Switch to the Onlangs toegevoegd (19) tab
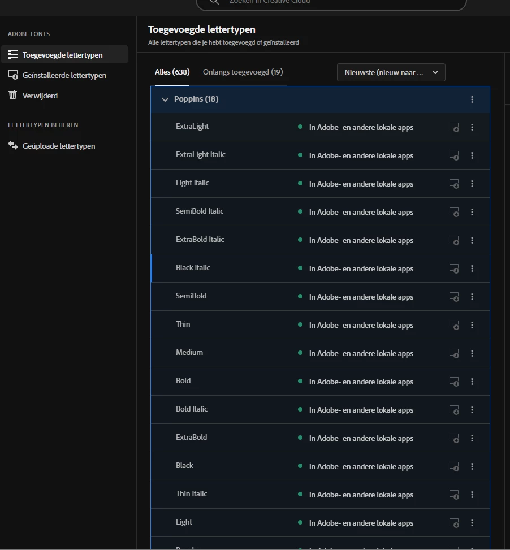This screenshot has width=510, height=550. pyautogui.click(x=243, y=72)
